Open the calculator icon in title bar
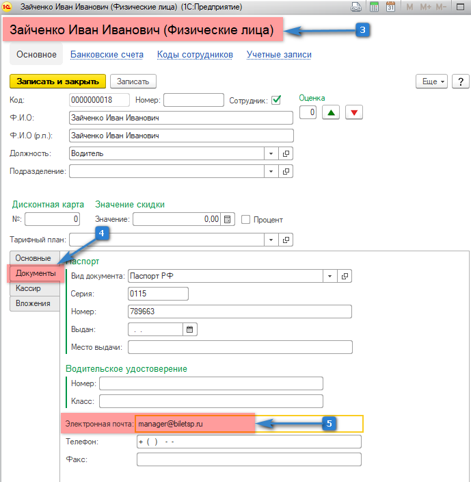Image resolution: width=471 pixels, height=482 pixels. 374,8
